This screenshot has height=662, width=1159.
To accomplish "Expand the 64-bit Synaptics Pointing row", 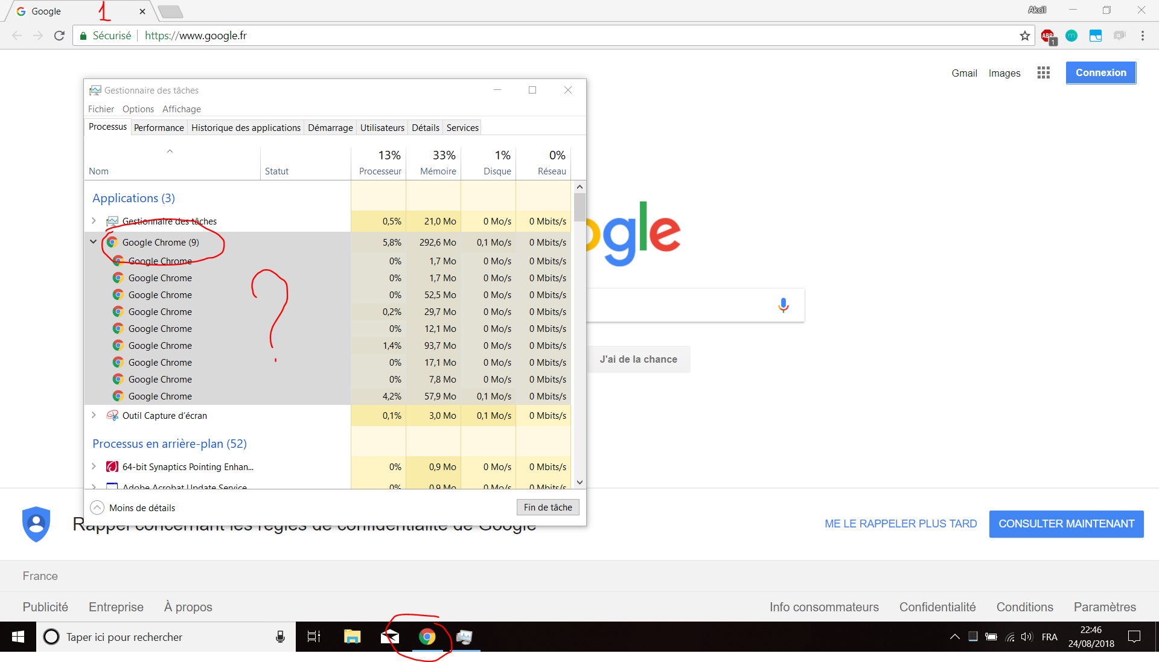I will [94, 466].
